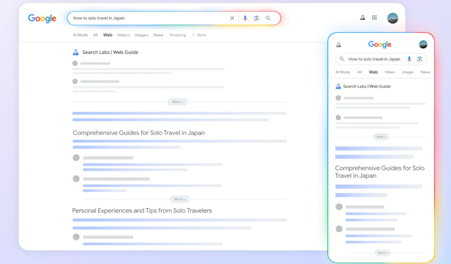Screen dimensions: 451x264
Task: Open Search Labs flask icon in desktop header
Action: 363,17
